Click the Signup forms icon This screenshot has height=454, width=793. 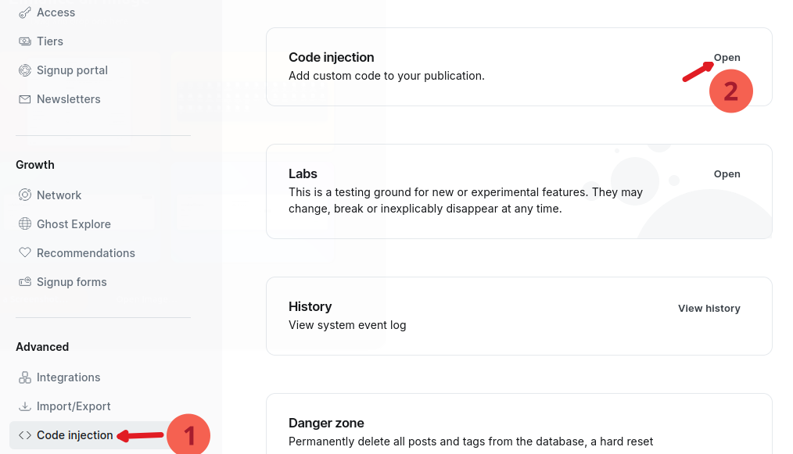[x=25, y=282]
